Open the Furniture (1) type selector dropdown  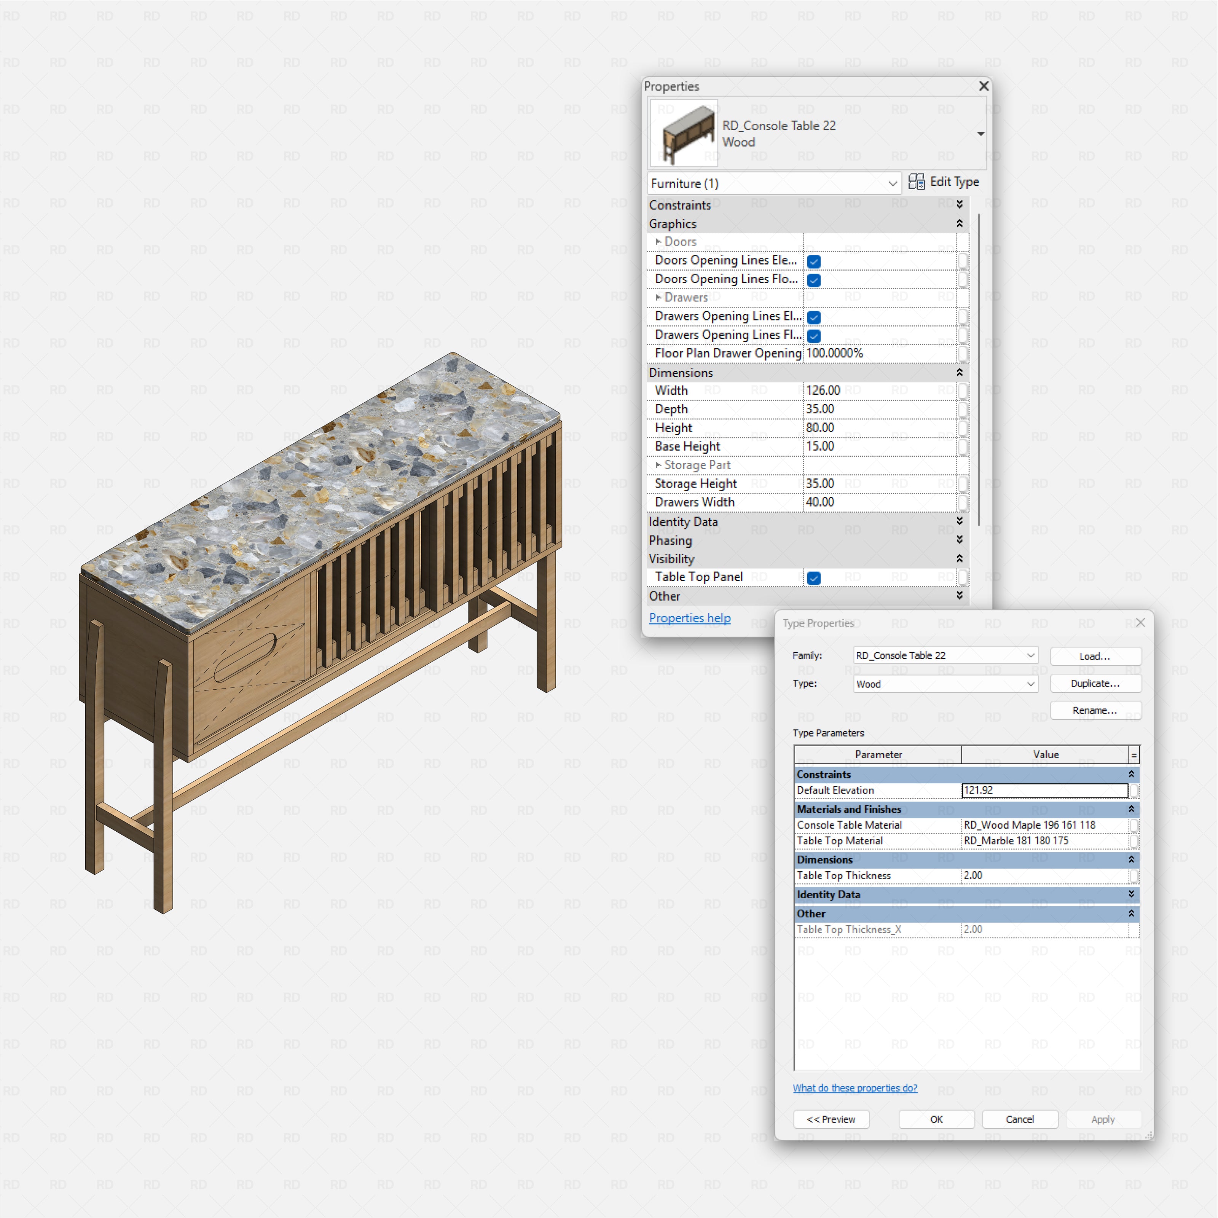pyautogui.click(x=891, y=183)
